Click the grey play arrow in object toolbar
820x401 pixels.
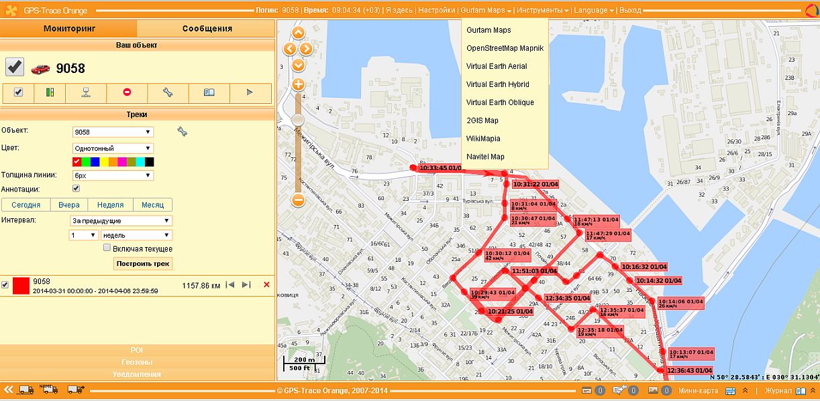click(250, 92)
